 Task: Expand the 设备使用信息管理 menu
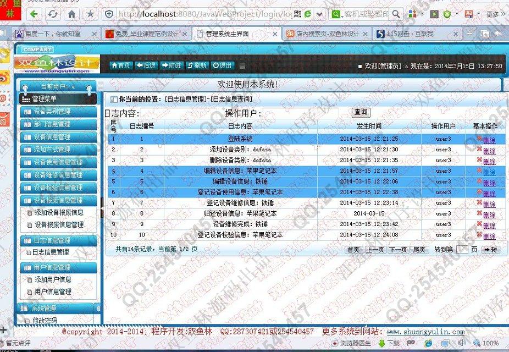[x=58, y=162]
